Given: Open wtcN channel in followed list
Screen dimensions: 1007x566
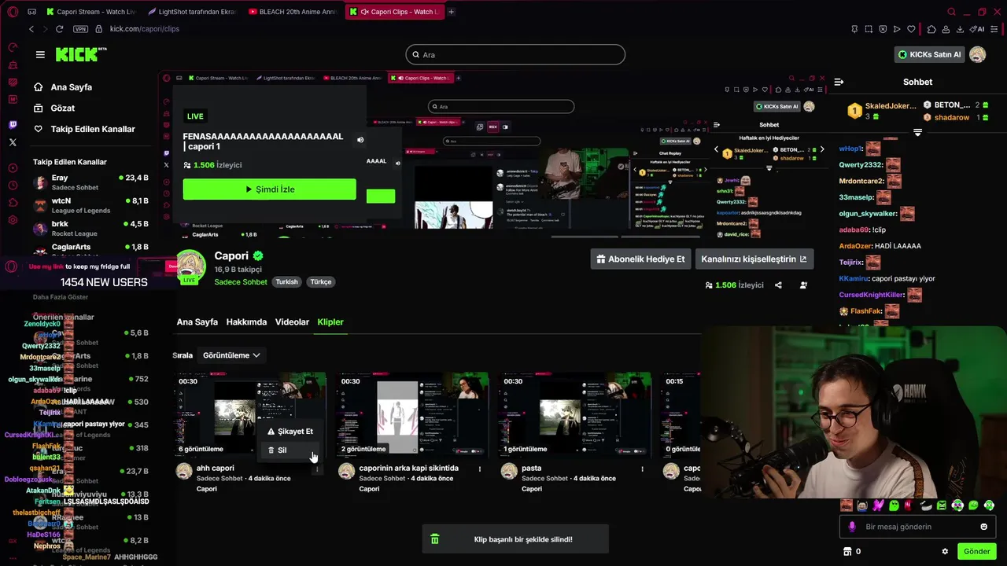Looking at the screenshot, I should [90, 205].
